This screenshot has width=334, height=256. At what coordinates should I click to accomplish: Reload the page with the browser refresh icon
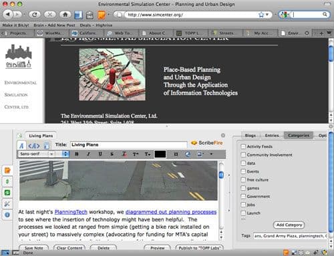pos(35,15)
